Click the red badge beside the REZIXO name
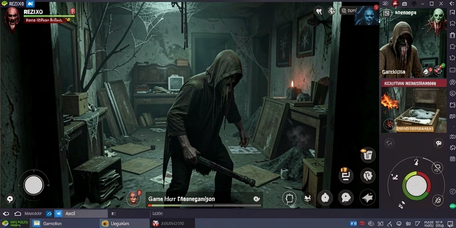456x228 pixels. (x=73, y=11)
